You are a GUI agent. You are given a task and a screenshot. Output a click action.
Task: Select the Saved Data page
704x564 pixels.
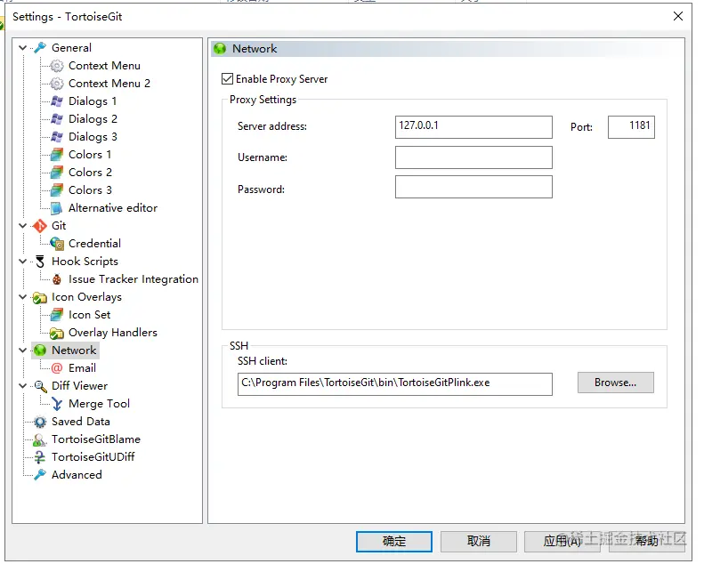tap(81, 422)
